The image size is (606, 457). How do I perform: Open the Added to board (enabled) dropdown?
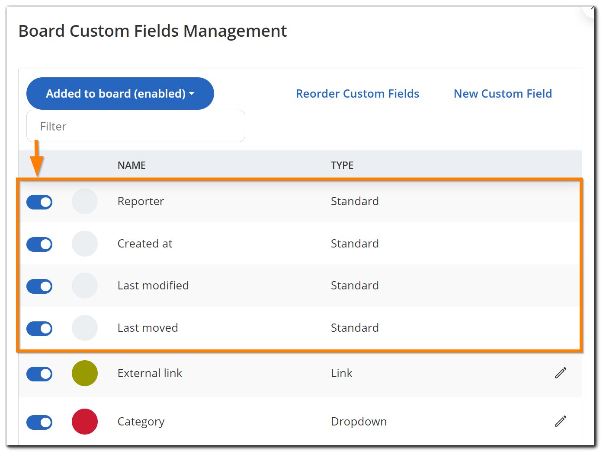(x=120, y=94)
